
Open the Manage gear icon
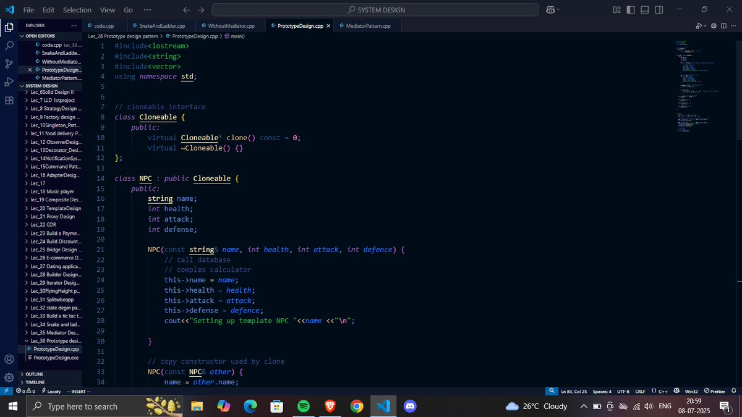click(x=9, y=377)
